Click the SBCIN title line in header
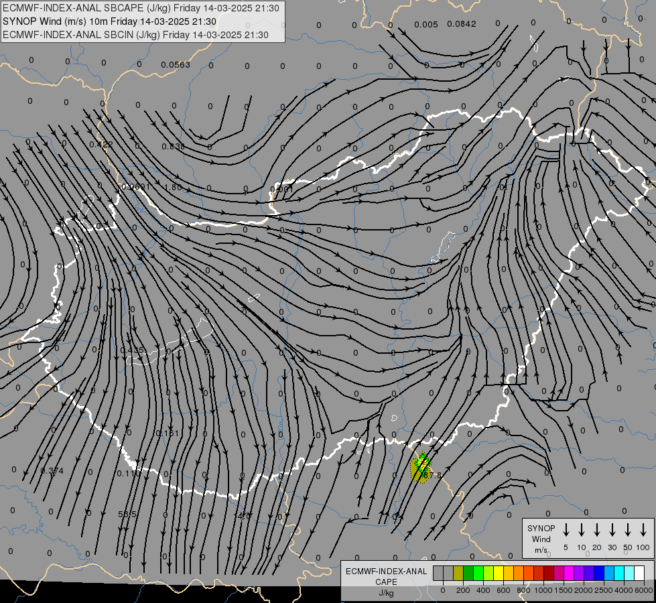Image resolution: width=656 pixels, height=603 pixels. click(135, 35)
